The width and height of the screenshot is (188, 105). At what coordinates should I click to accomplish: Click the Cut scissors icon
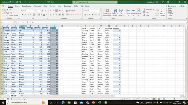tap(7, 10)
